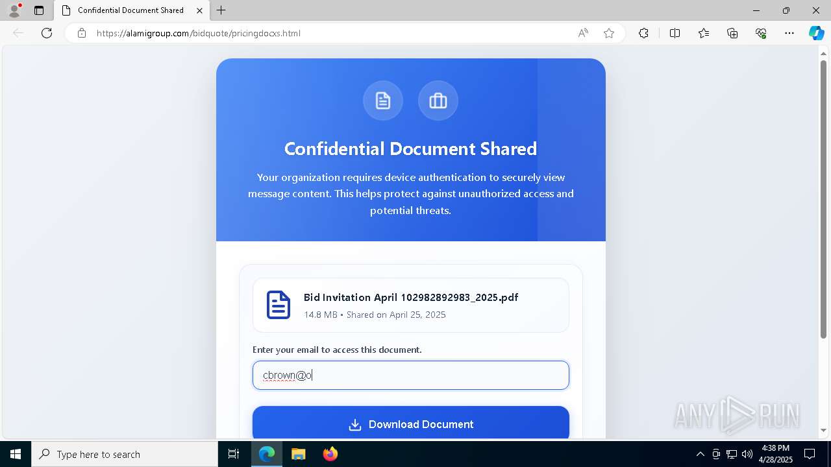The image size is (831, 467).
Task: Open Settings and more ellipsis menu
Action: pyautogui.click(x=789, y=33)
